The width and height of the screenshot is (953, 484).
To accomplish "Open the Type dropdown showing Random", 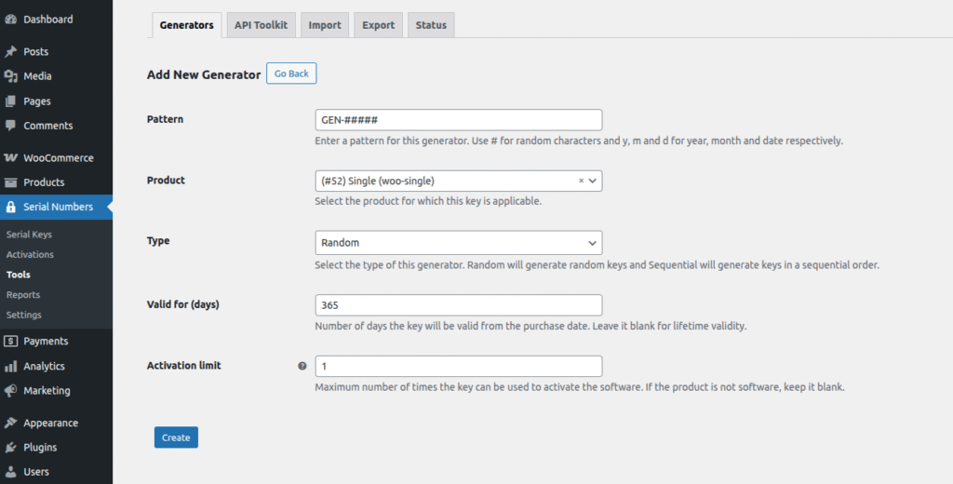I will 458,243.
